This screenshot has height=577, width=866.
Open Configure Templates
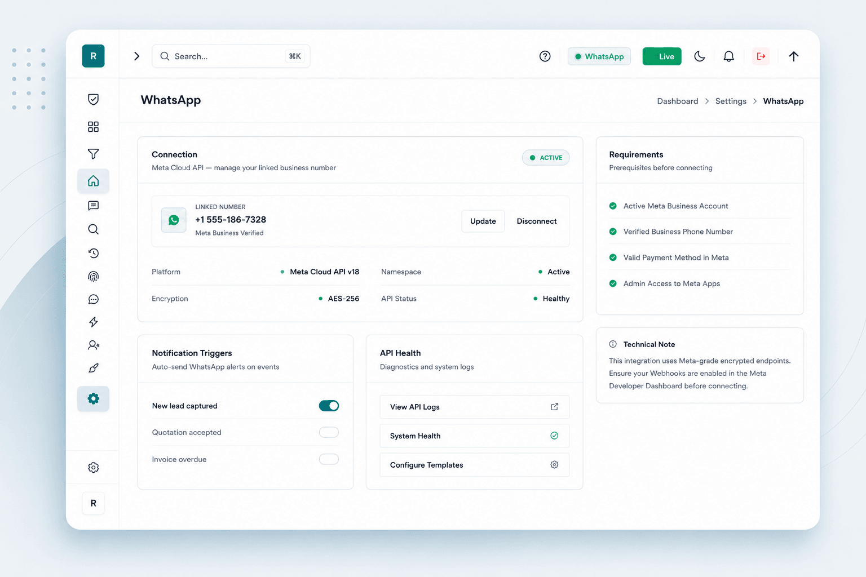[475, 465]
